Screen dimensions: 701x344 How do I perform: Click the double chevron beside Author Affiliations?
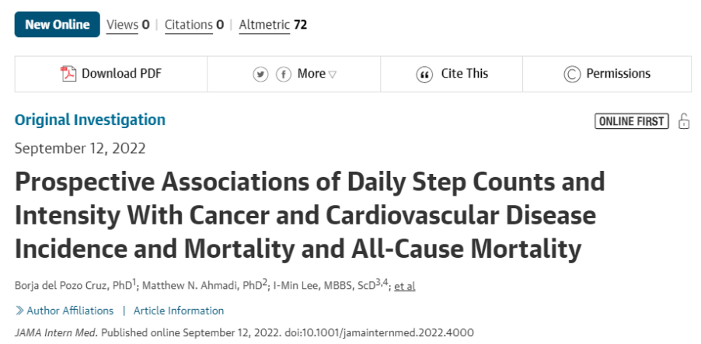pos(19,311)
